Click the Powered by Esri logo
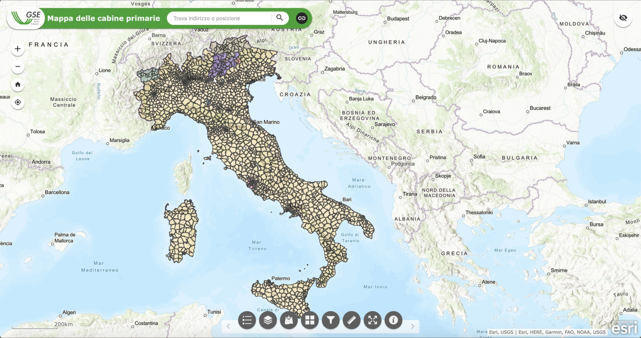This screenshot has width=641, height=338. [x=624, y=328]
